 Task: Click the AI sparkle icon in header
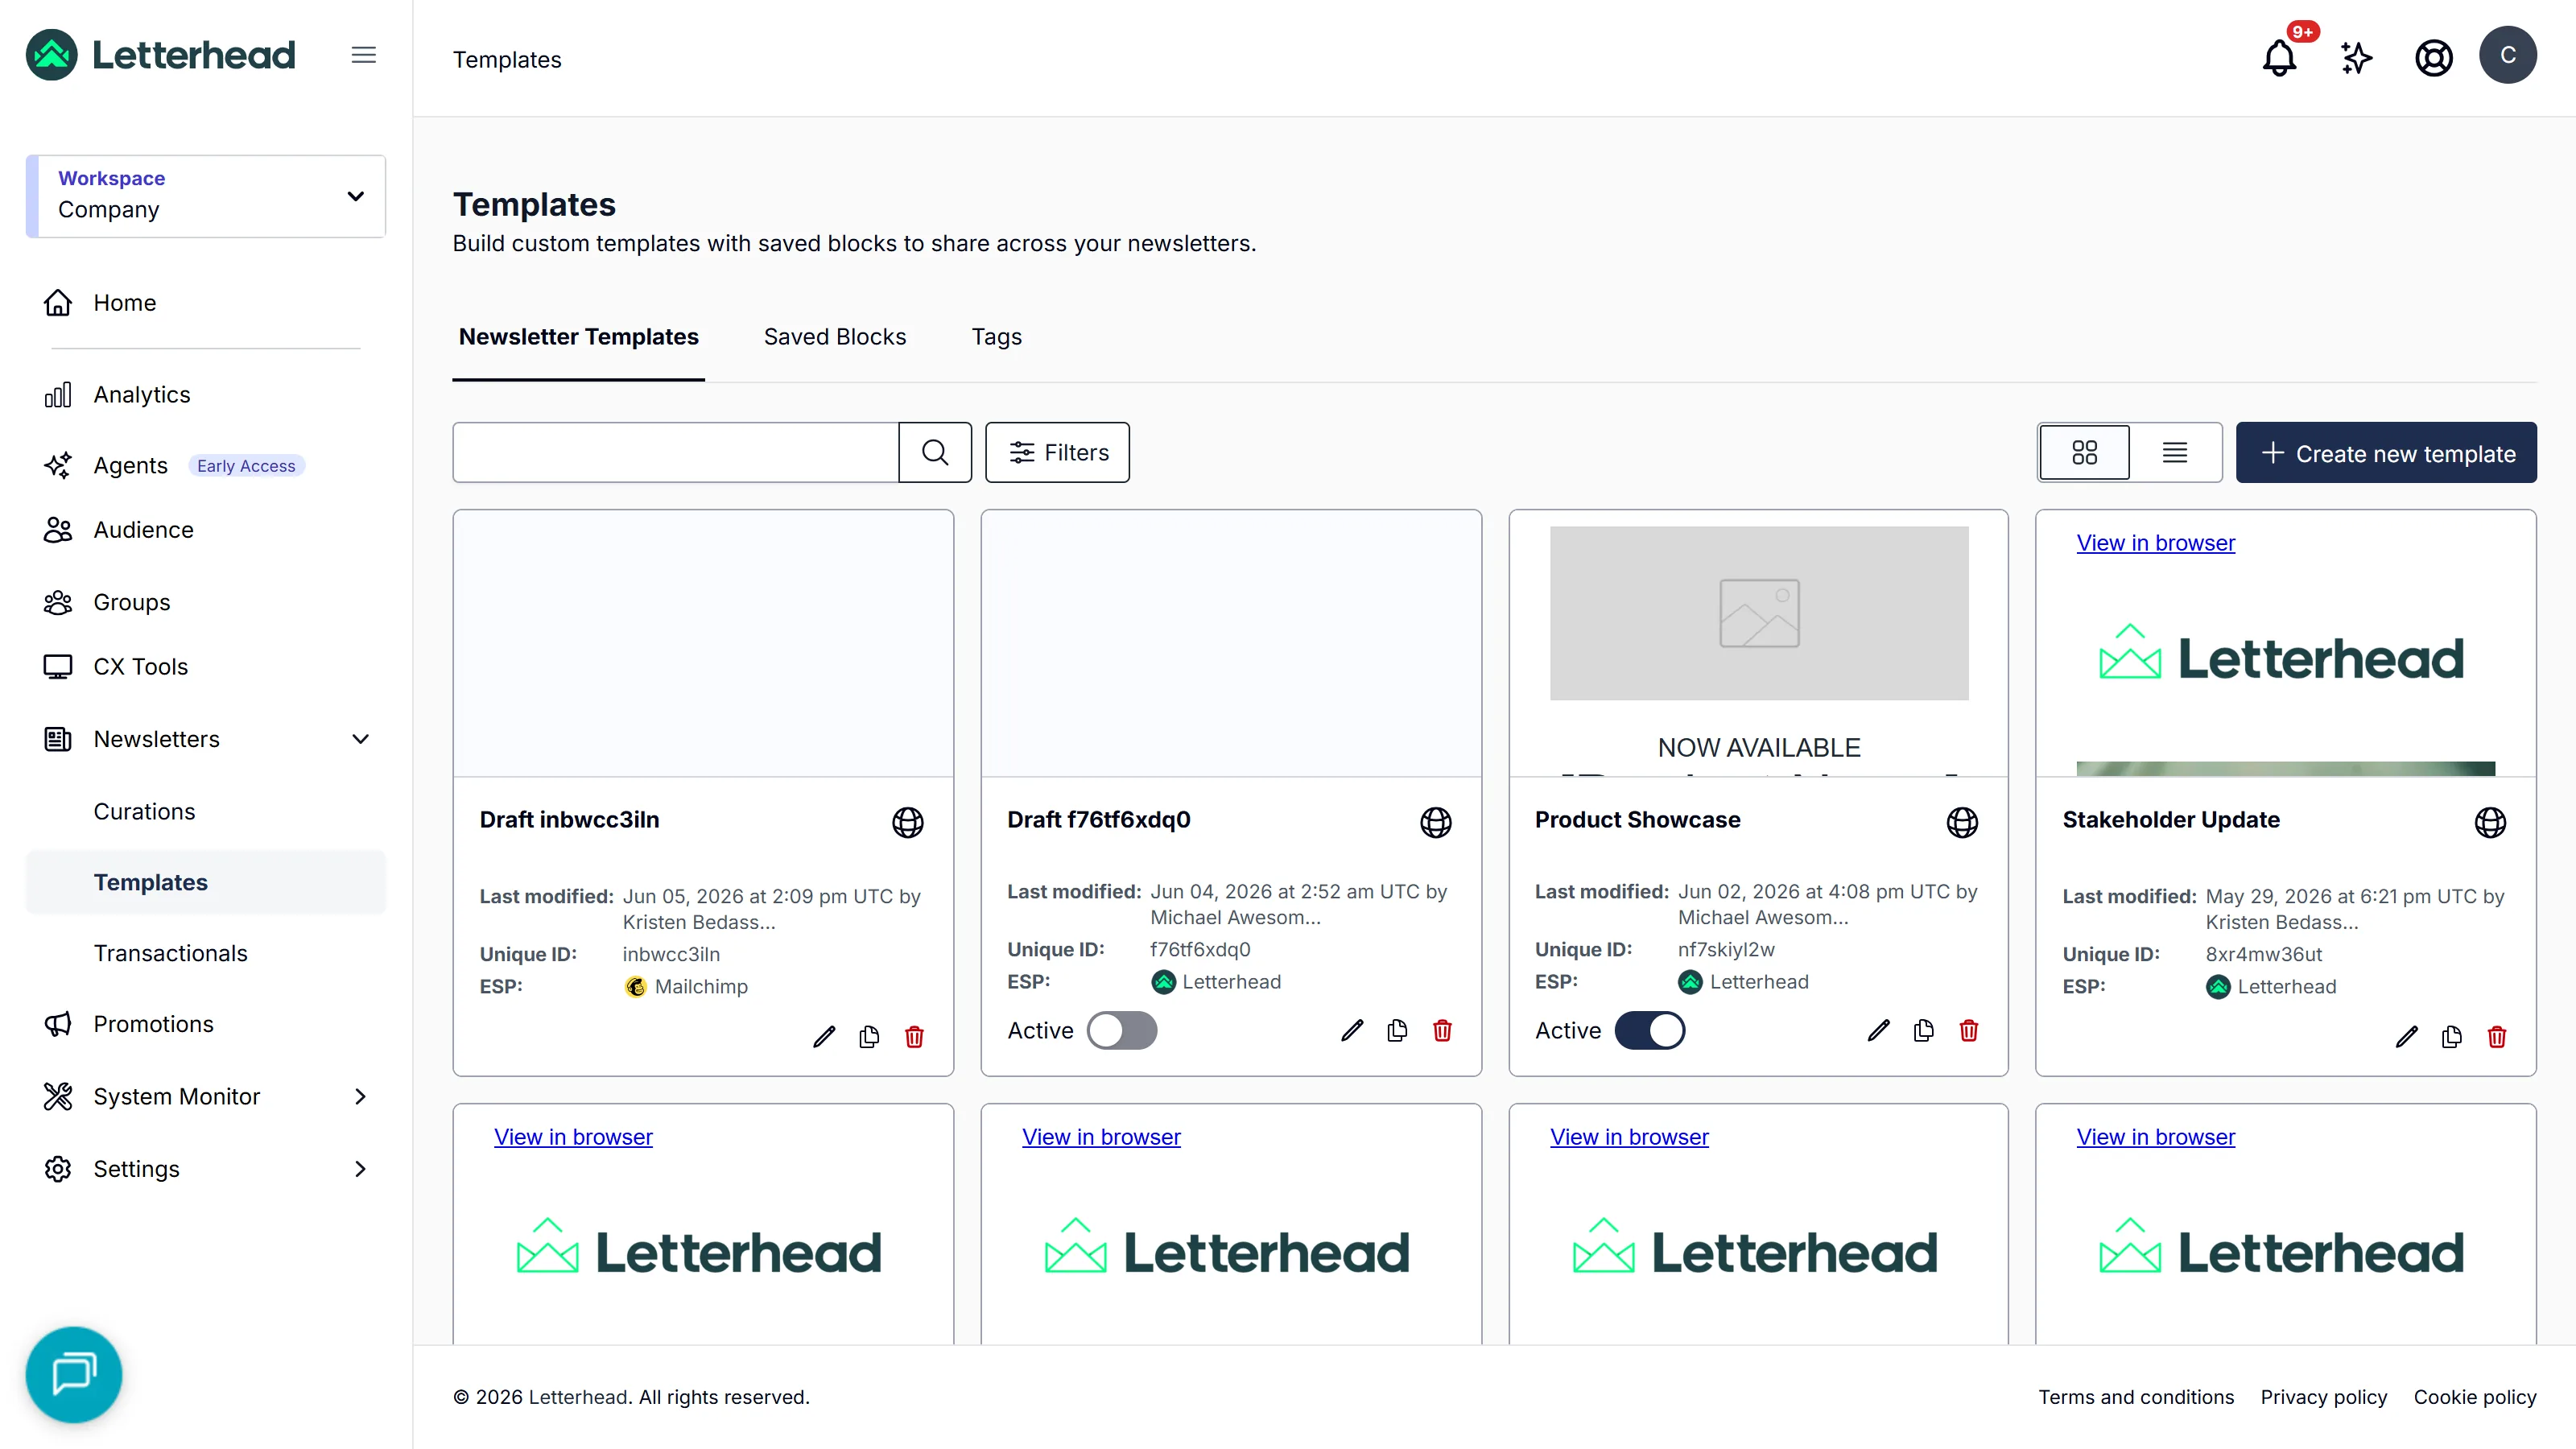pos(2356,57)
